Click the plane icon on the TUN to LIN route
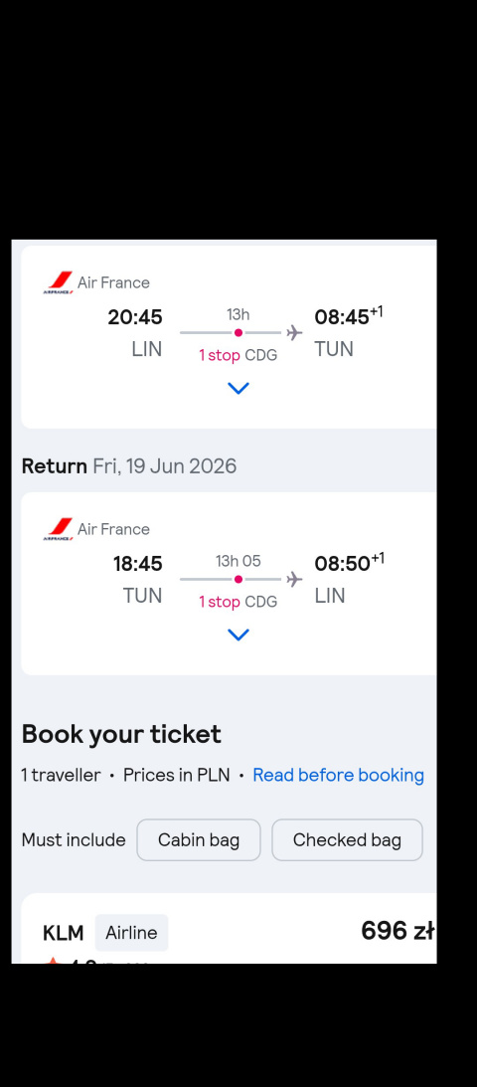This screenshot has width=477, height=1087. point(295,579)
